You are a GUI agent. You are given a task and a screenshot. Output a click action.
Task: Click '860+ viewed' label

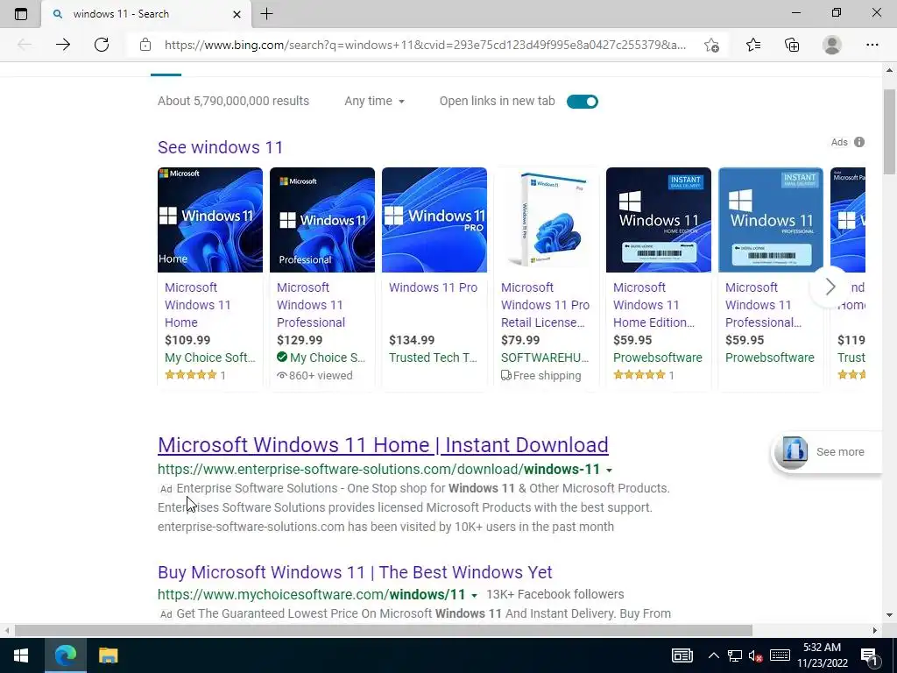point(314,375)
